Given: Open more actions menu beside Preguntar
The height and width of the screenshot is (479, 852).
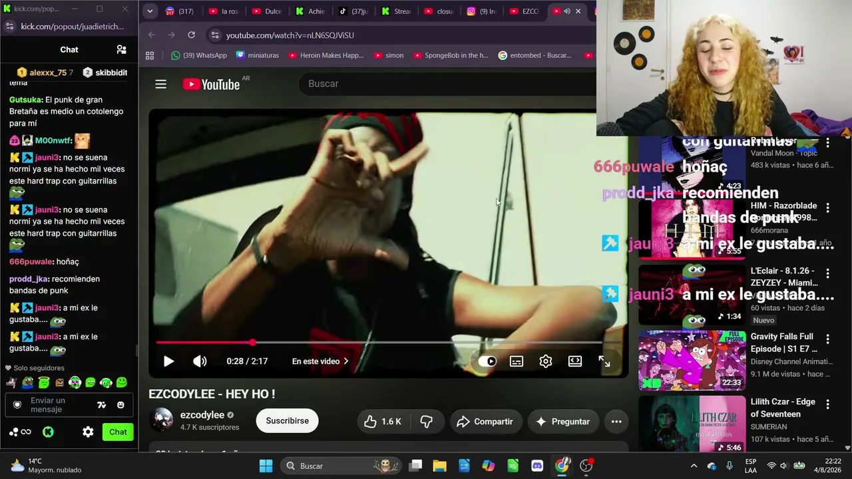Looking at the screenshot, I should coord(616,421).
